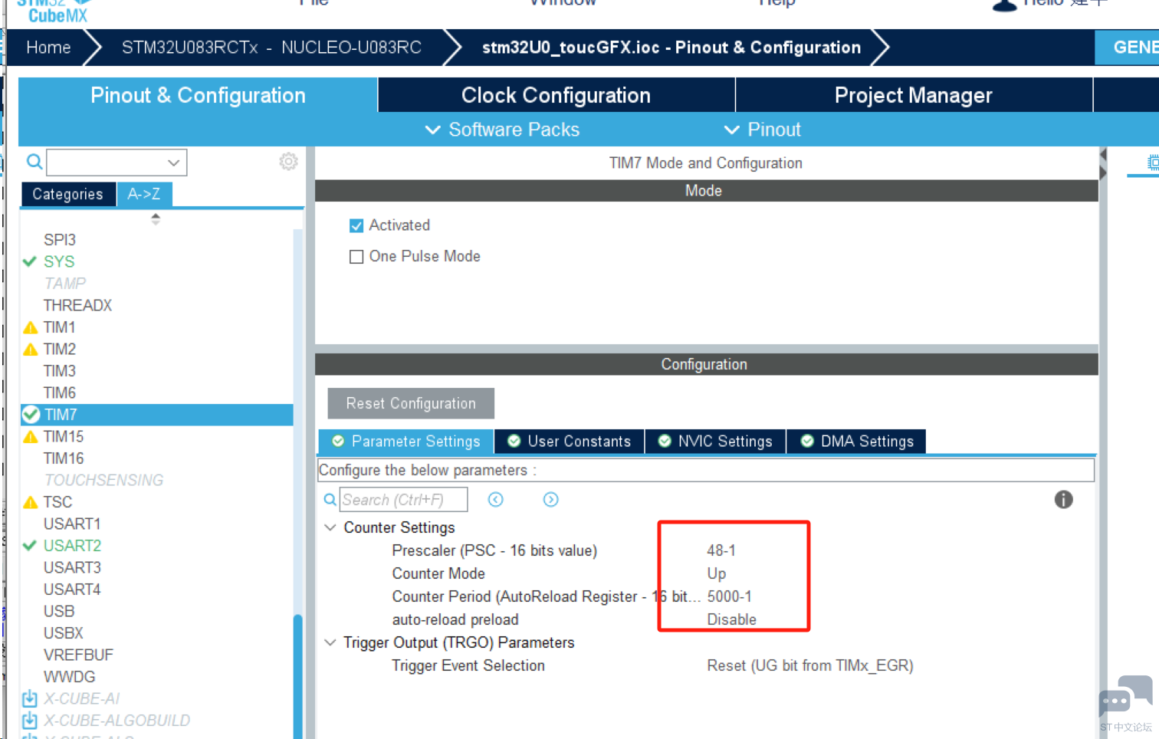The width and height of the screenshot is (1159, 739).
Task: Click the Reset Configuration button
Action: pos(411,403)
